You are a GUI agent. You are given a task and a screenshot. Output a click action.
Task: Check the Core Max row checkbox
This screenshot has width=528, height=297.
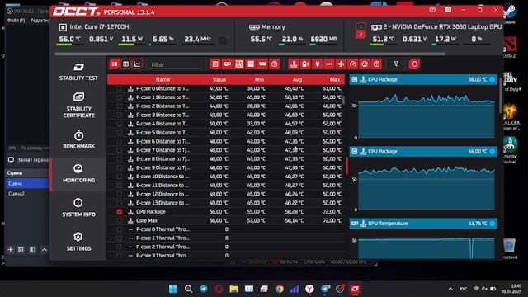pos(119,220)
